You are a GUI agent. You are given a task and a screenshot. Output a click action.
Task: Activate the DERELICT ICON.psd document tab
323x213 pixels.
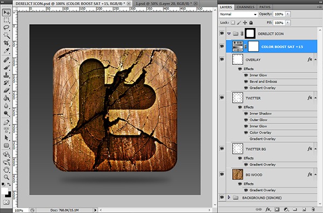[x=70, y=4]
